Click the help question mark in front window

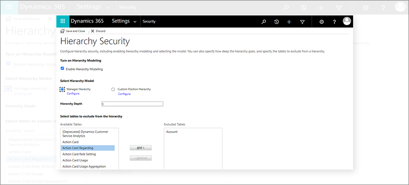(334, 22)
